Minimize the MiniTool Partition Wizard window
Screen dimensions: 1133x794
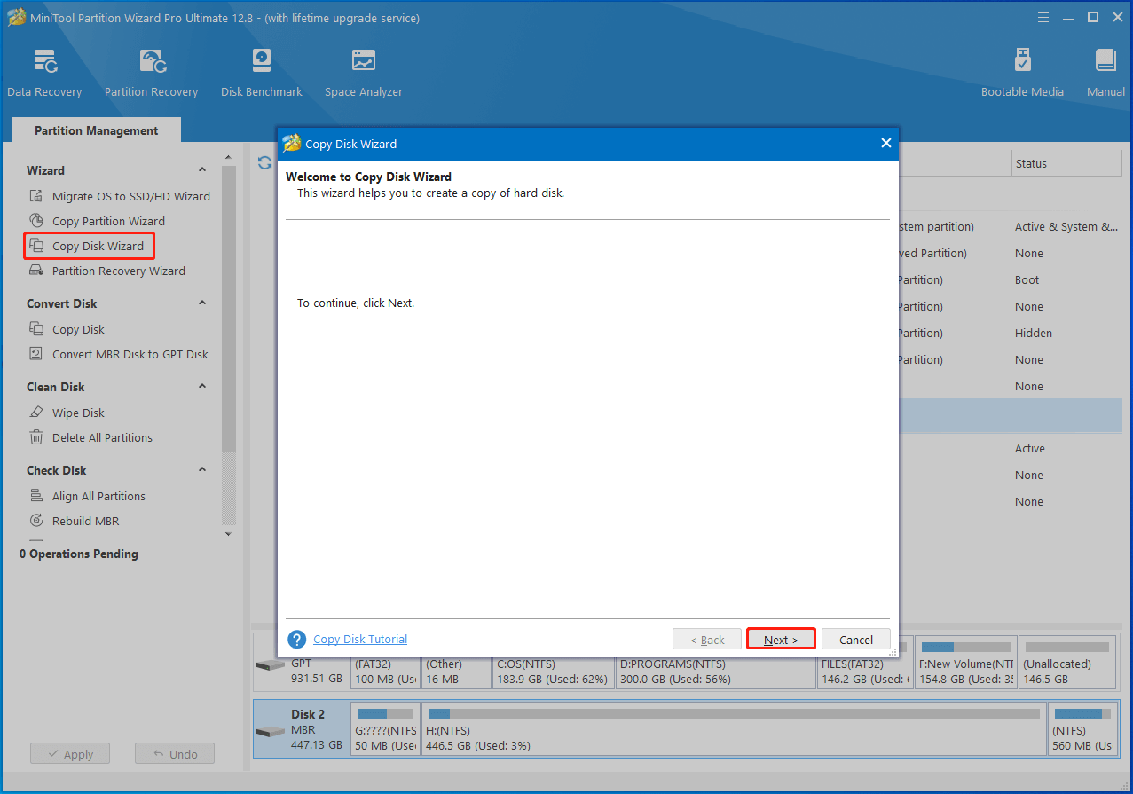[x=1070, y=17]
